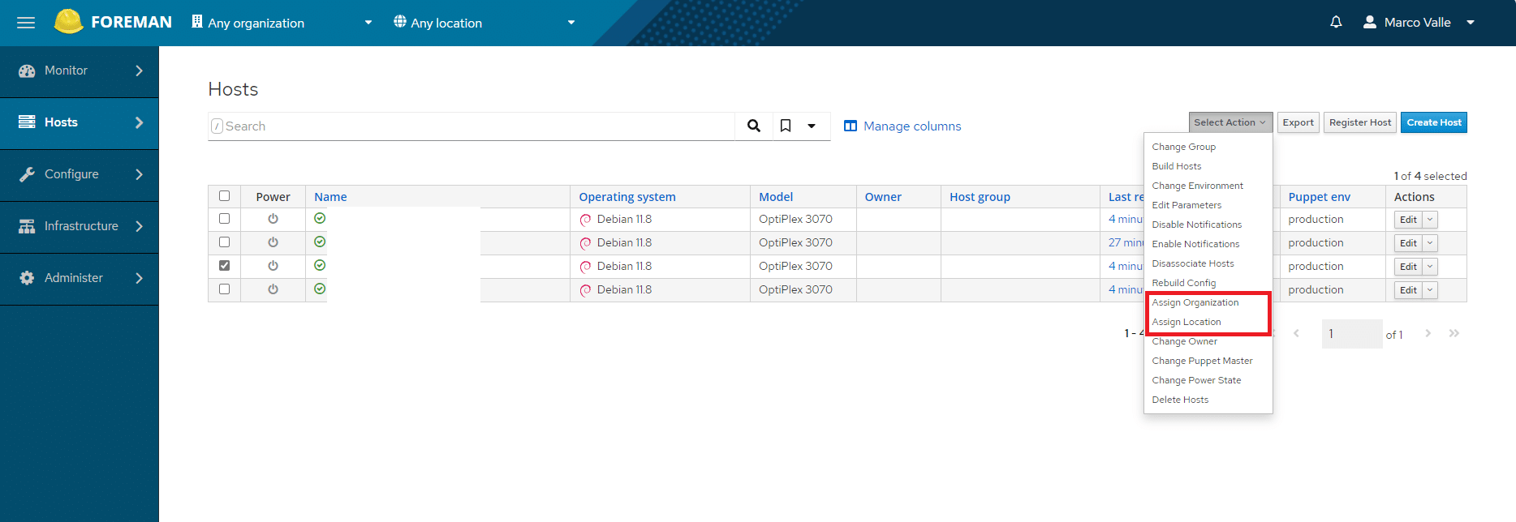Image resolution: width=1516 pixels, height=522 pixels.
Task: Click green status icon in second host row
Action: [320, 242]
